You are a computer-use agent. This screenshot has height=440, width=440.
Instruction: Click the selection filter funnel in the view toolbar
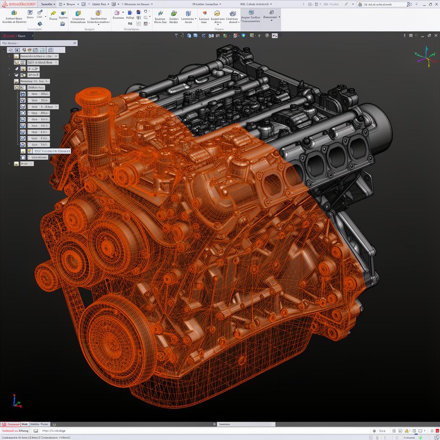(176, 36)
